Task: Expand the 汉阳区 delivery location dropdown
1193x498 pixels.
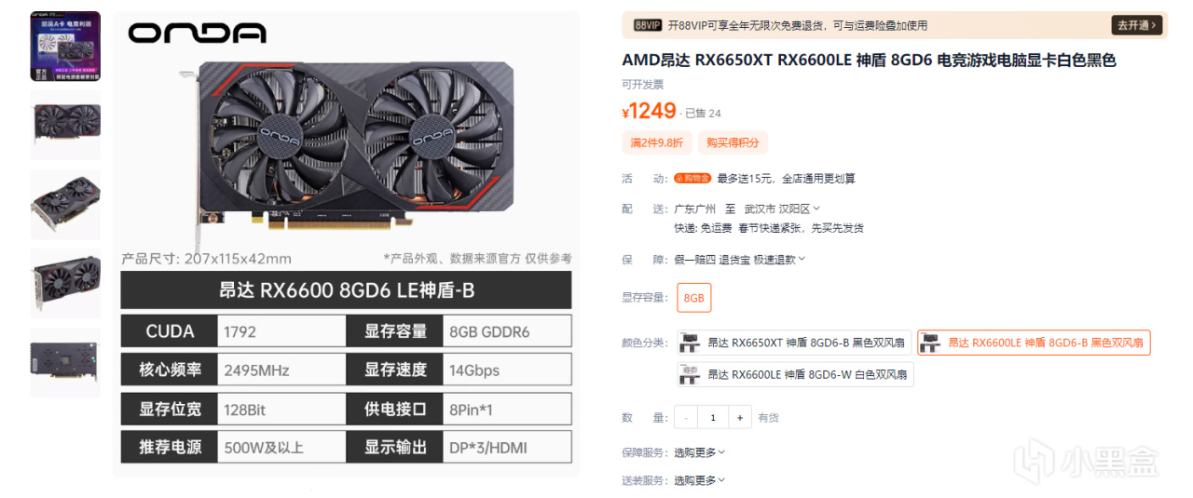Action: (800, 209)
